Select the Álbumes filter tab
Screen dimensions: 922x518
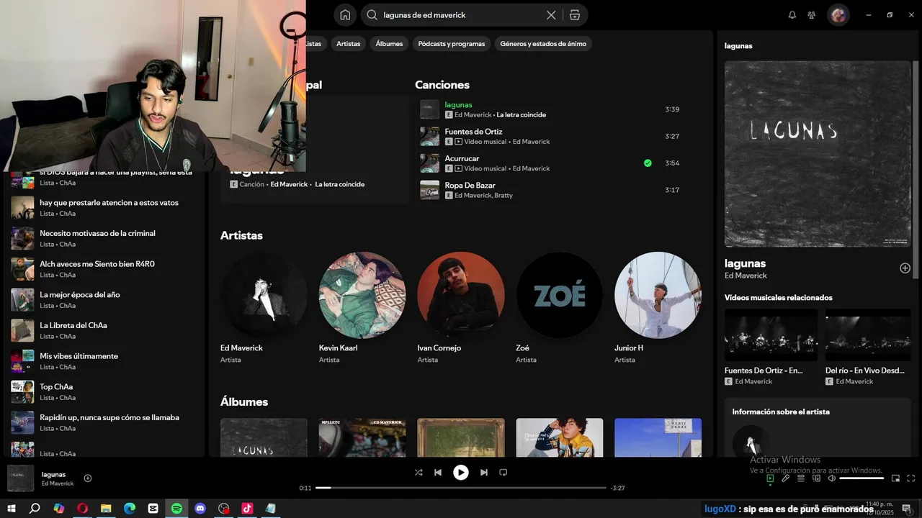point(389,44)
